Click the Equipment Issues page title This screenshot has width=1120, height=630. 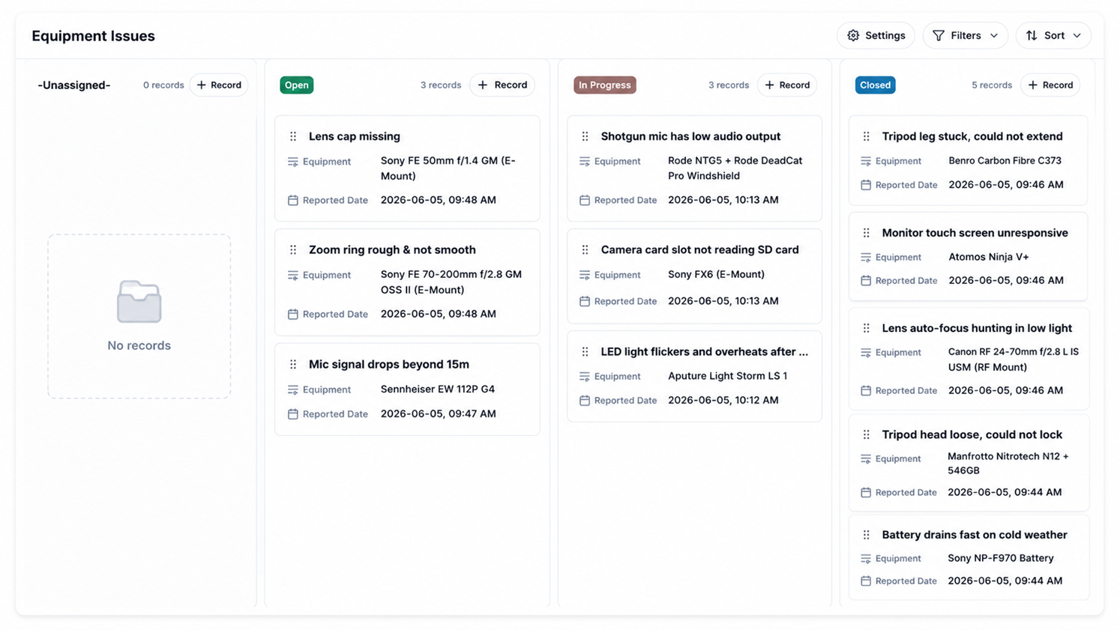(x=93, y=36)
